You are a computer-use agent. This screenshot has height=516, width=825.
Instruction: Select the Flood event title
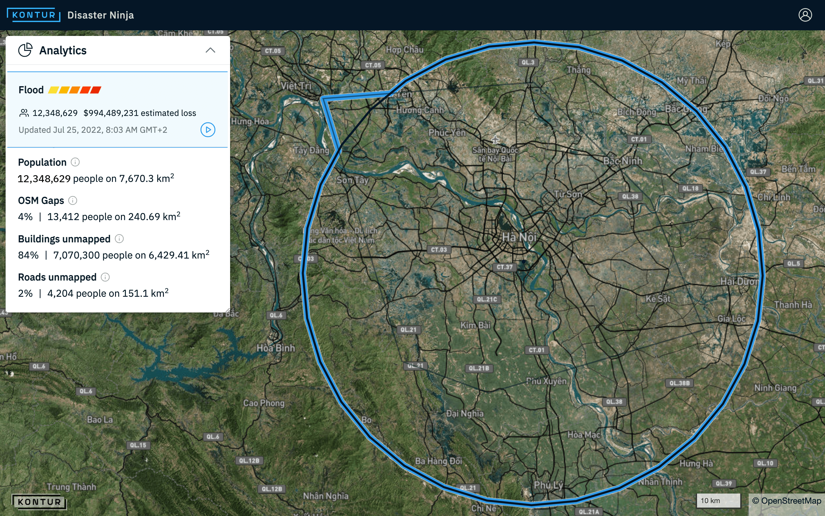(31, 90)
